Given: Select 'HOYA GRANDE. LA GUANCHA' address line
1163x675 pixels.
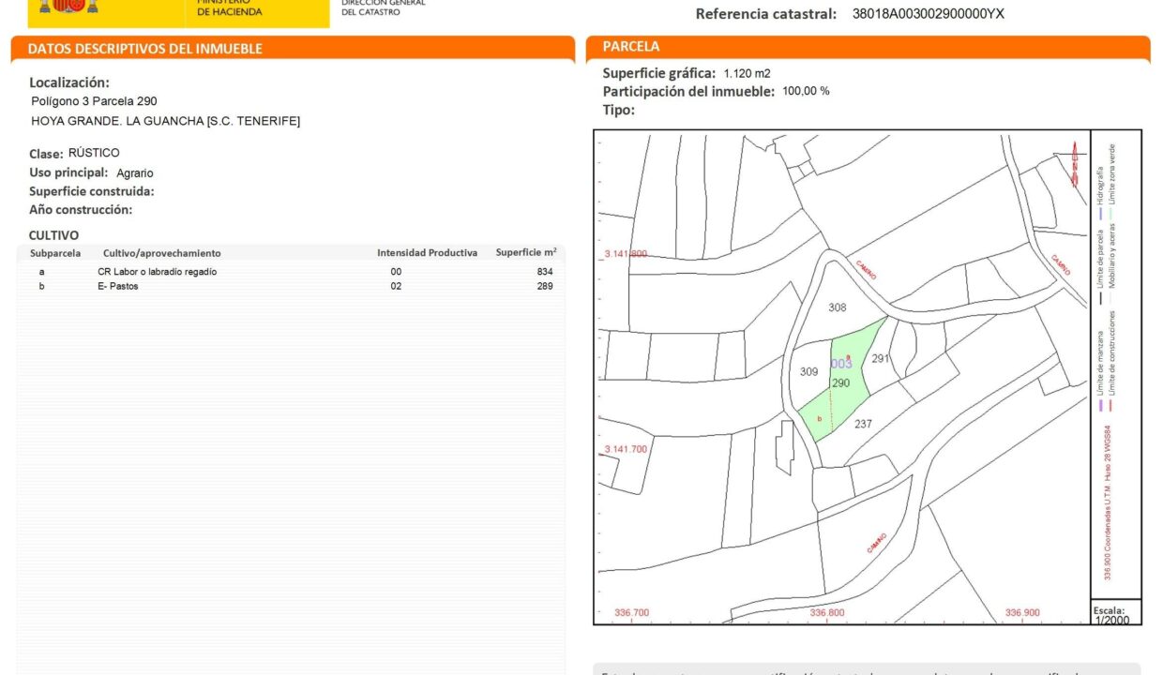Looking at the screenshot, I should coord(165,121).
